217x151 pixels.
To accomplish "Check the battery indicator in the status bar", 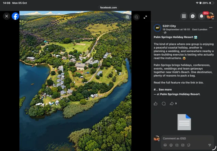I will (212, 3).
